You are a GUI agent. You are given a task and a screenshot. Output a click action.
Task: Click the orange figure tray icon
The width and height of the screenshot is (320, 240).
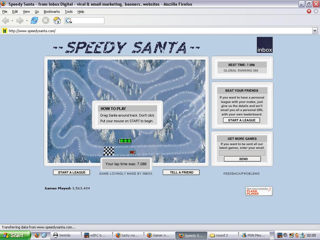point(297,235)
